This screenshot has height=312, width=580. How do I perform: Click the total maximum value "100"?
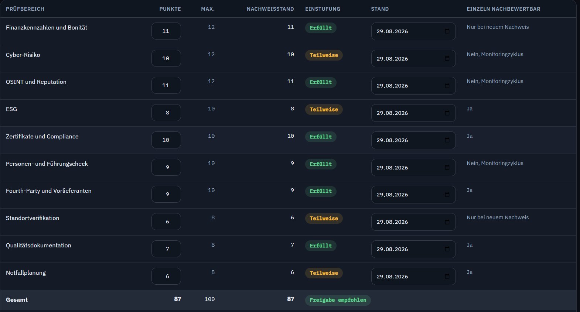click(209, 299)
